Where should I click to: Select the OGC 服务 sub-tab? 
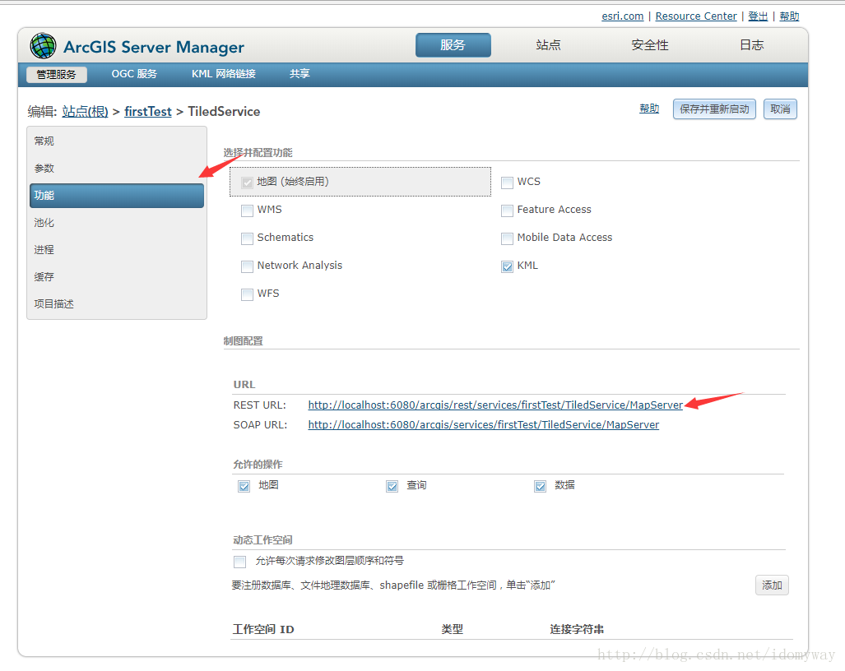coord(134,74)
